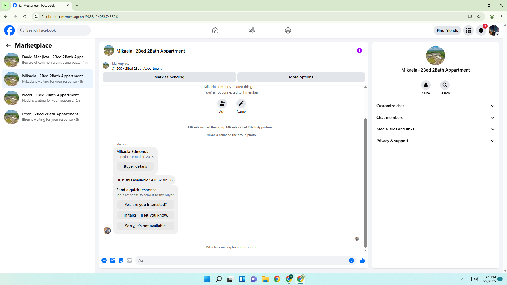This screenshot has width=507, height=285.
Task: Open a new browser tab
Action: tap(77, 5)
